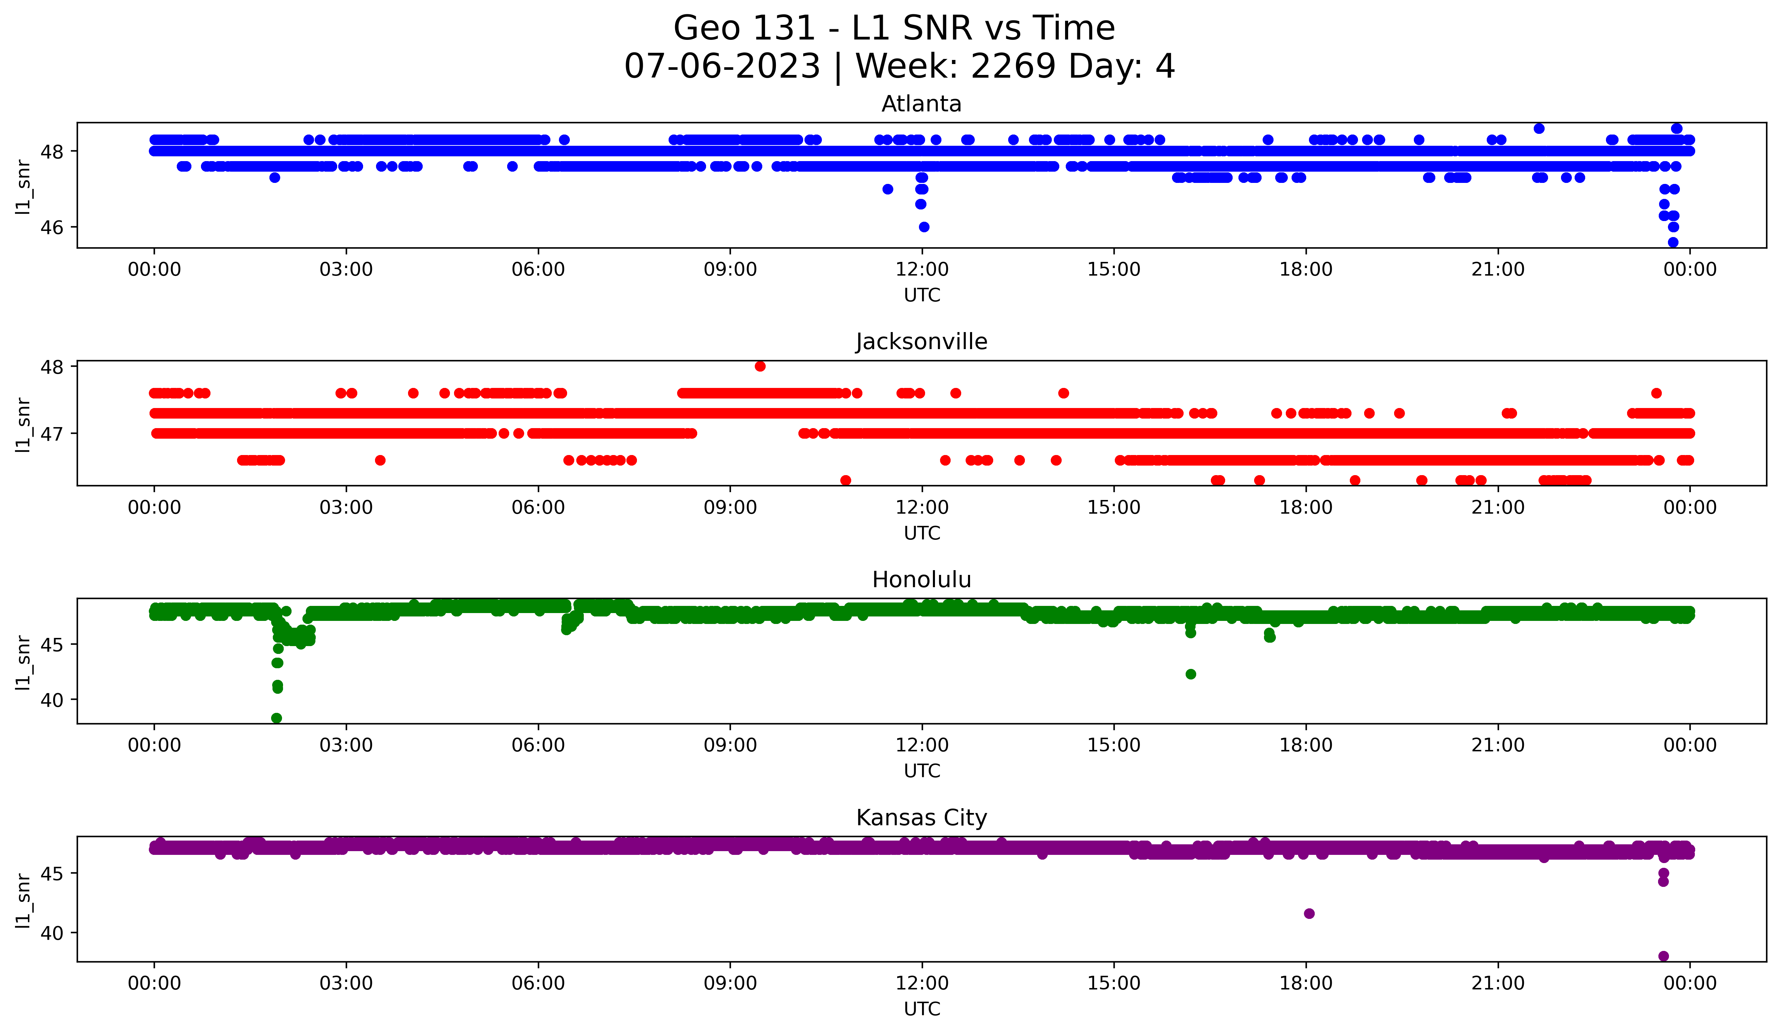Select the lowest purple point in Kansas City plot

coord(1664,956)
